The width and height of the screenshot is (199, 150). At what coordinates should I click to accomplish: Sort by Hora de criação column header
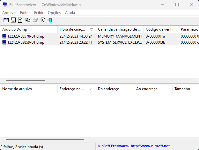77,29
